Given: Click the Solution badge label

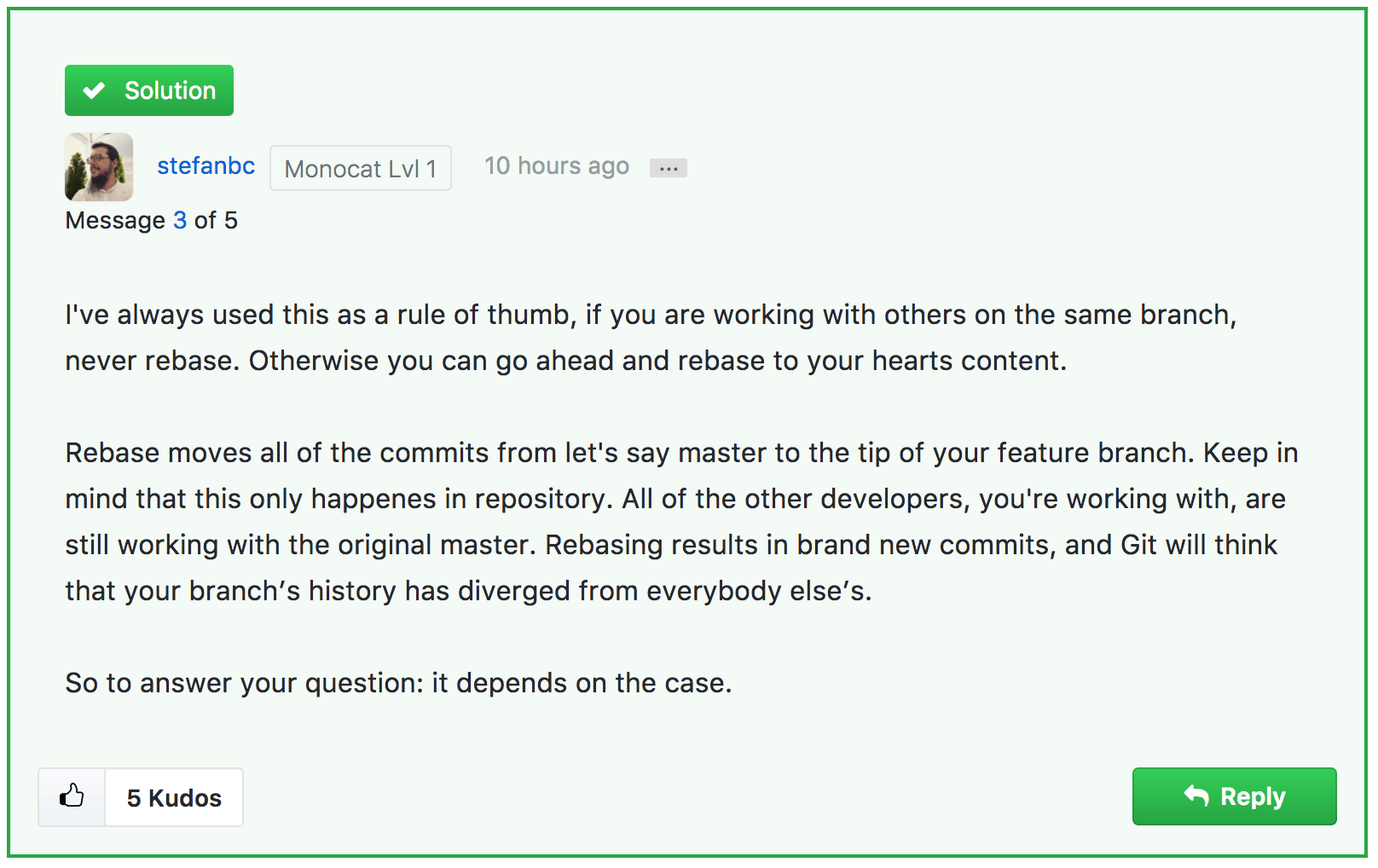Looking at the screenshot, I should pyautogui.click(x=170, y=90).
